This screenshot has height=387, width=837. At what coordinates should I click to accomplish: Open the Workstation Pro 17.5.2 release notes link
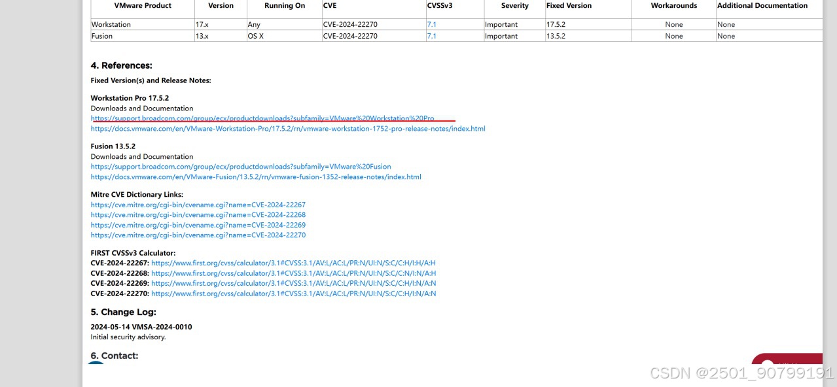(x=288, y=129)
